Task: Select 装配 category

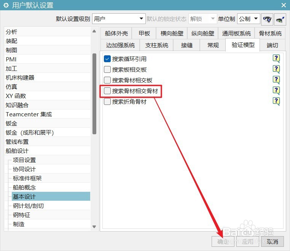Action: (x=47, y=41)
